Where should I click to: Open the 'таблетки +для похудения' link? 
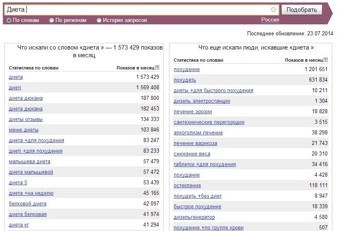tap(205, 164)
